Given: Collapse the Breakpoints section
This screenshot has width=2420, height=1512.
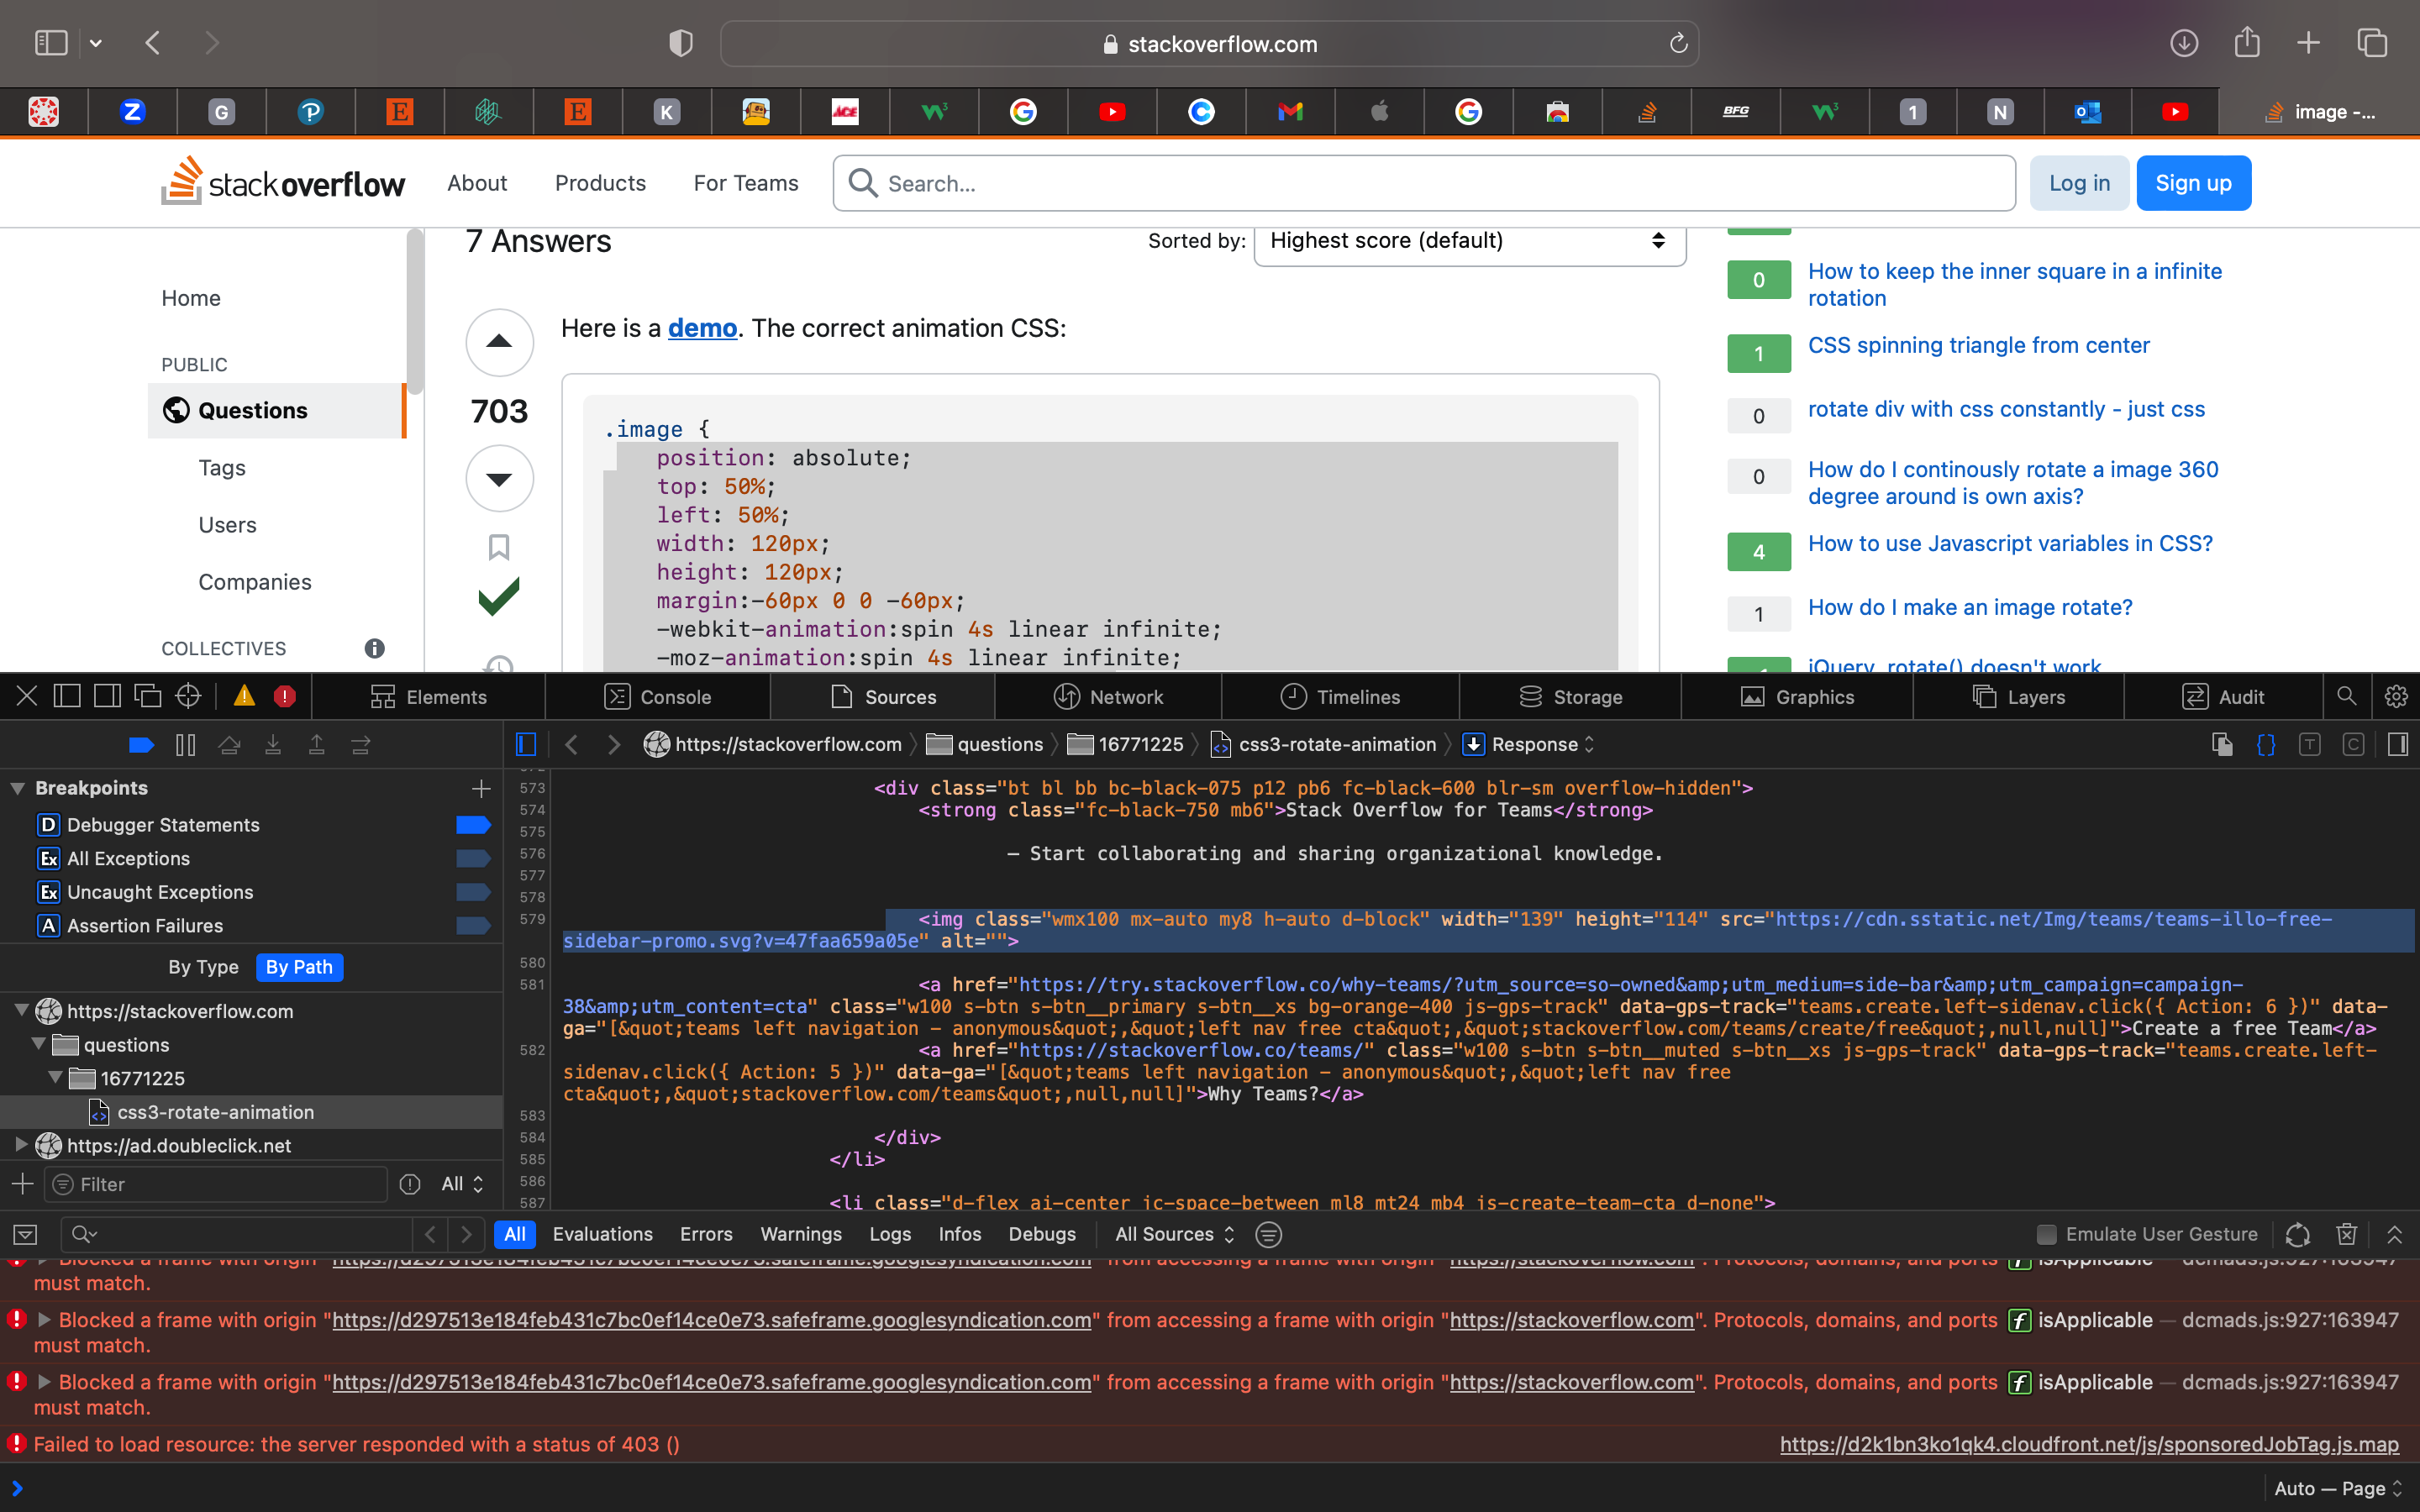Looking at the screenshot, I should [17, 788].
